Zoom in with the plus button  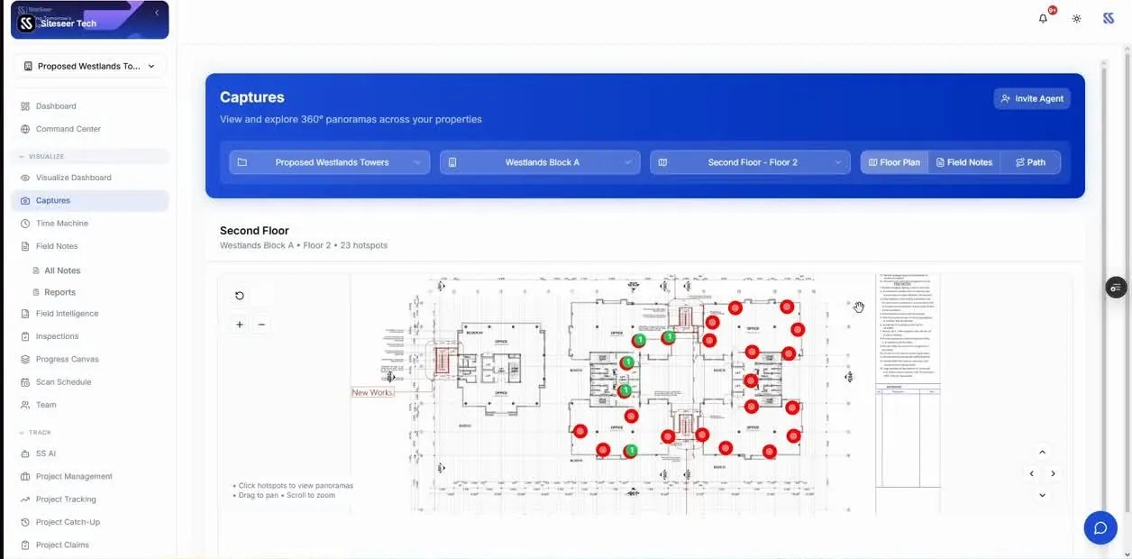coord(240,325)
